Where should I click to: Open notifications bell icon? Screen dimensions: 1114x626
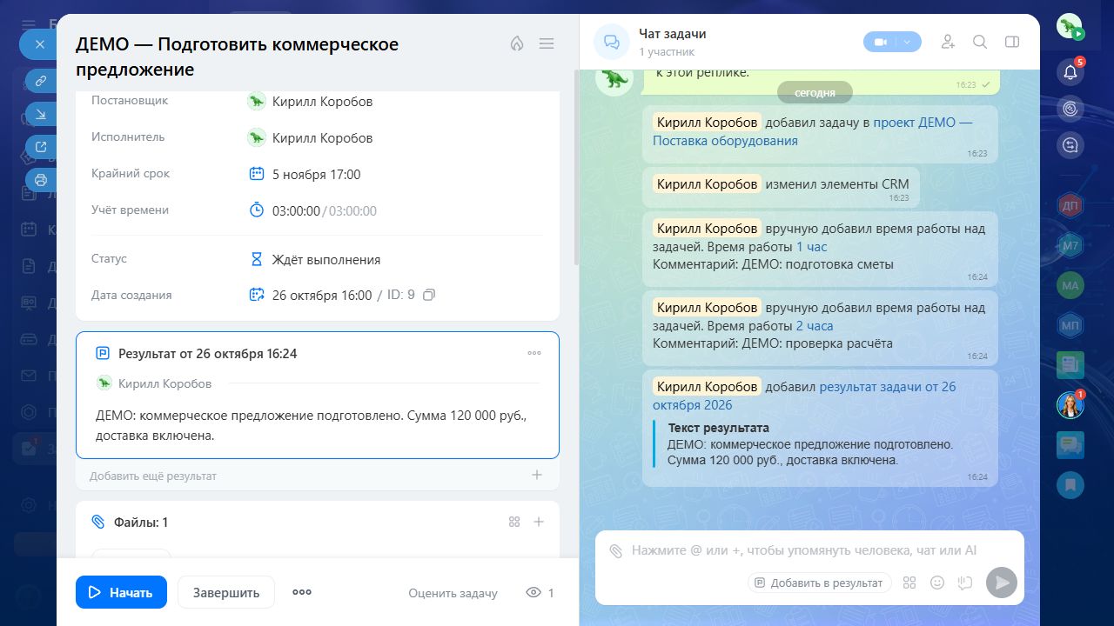point(1070,72)
